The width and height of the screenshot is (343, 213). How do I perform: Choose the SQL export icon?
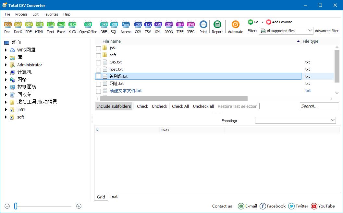(114, 25)
